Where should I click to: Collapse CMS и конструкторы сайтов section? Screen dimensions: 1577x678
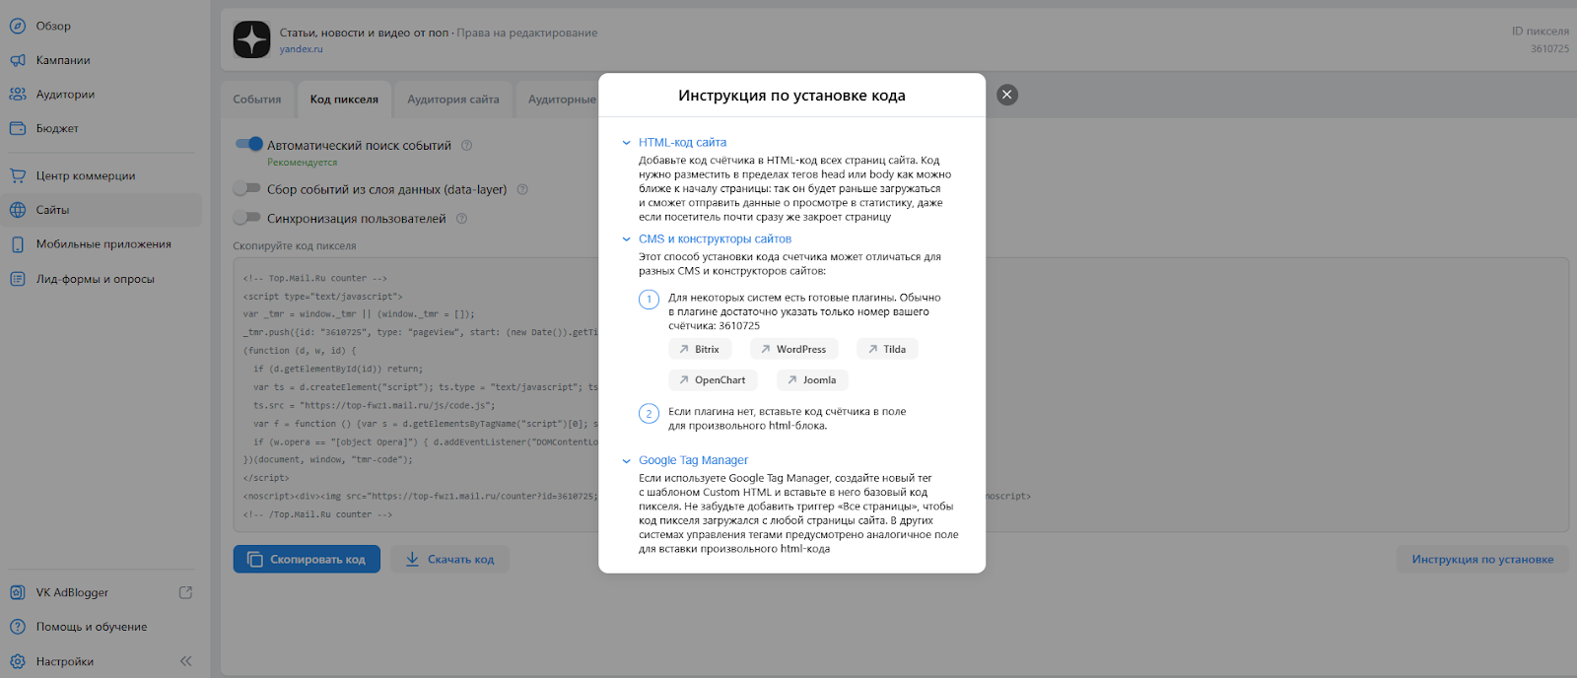point(627,239)
